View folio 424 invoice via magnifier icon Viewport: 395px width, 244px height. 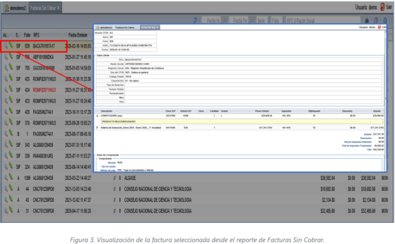click(x=5, y=90)
